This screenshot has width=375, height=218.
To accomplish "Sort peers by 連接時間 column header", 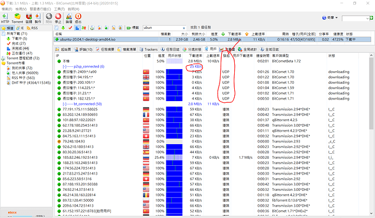I will (262, 55).
